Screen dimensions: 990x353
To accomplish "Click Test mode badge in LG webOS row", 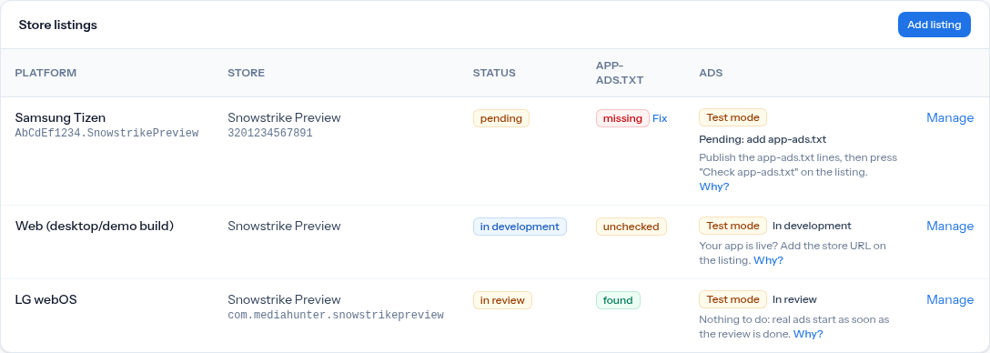I will click(732, 299).
